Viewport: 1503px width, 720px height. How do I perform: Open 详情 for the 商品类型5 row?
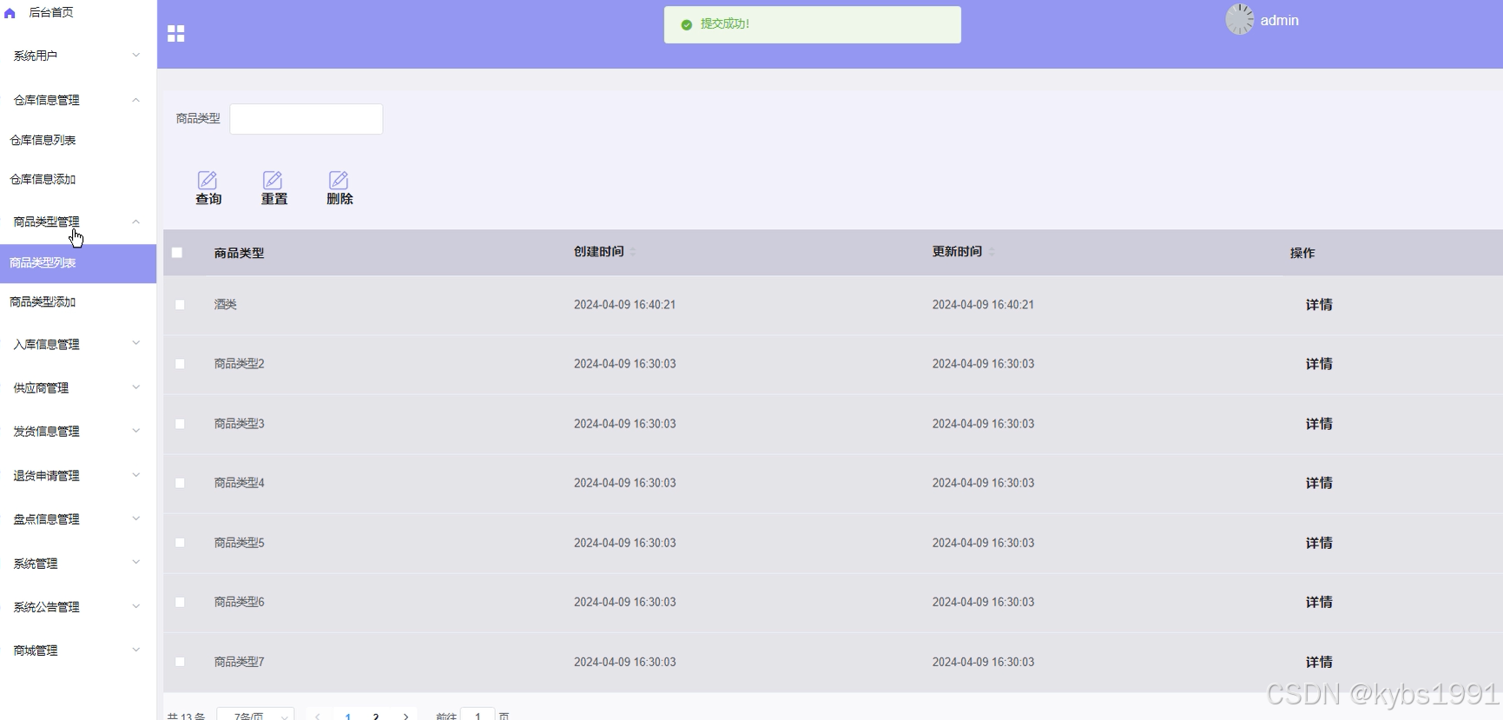pos(1319,543)
